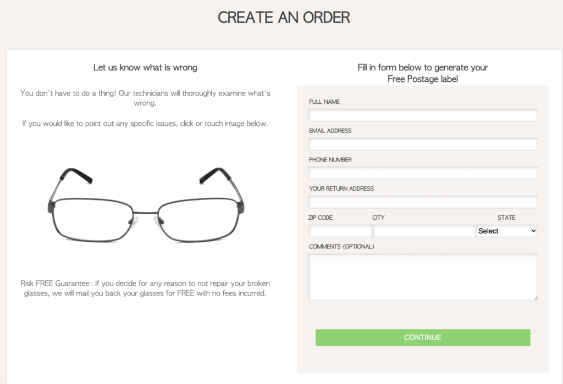Click the dropdown arrow on the state selector
563x384 pixels.
coord(532,231)
